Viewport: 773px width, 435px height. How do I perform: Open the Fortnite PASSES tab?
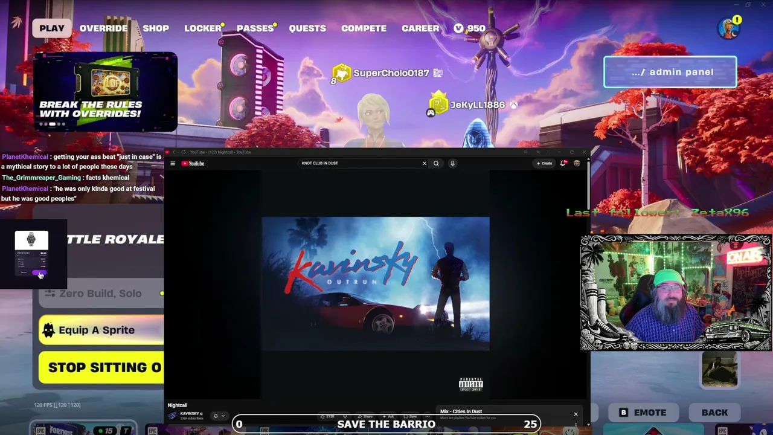(x=255, y=28)
